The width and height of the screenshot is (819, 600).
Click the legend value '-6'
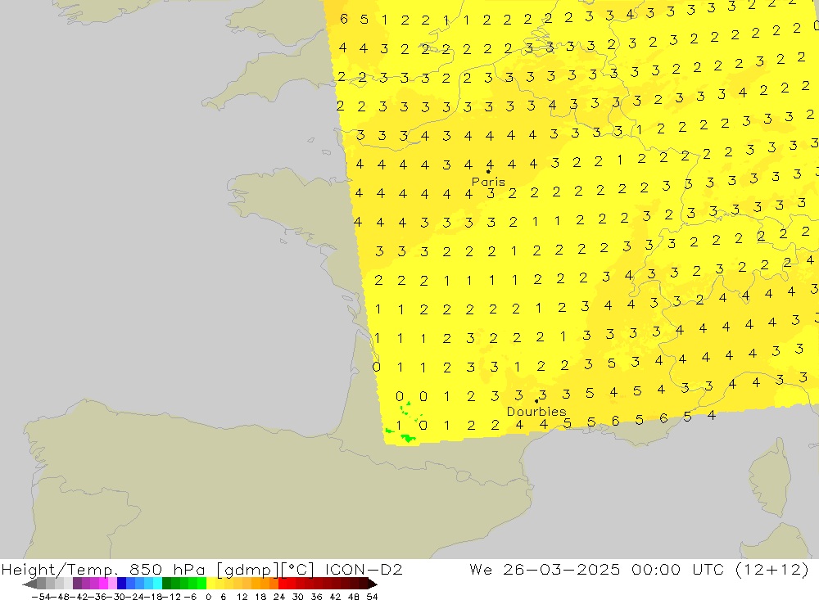190,597
